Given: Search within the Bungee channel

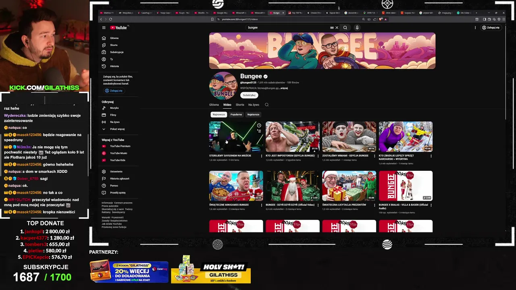Looking at the screenshot, I should pyautogui.click(x=266, y=105).
